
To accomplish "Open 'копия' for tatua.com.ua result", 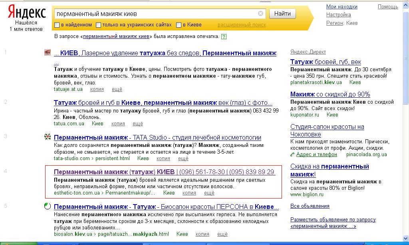I will coord(118,124).
